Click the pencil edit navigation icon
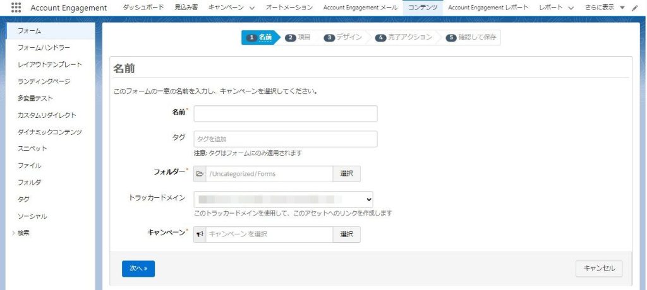Image resolution: width=647 pixels, height=290 pixels. point(634,8)
